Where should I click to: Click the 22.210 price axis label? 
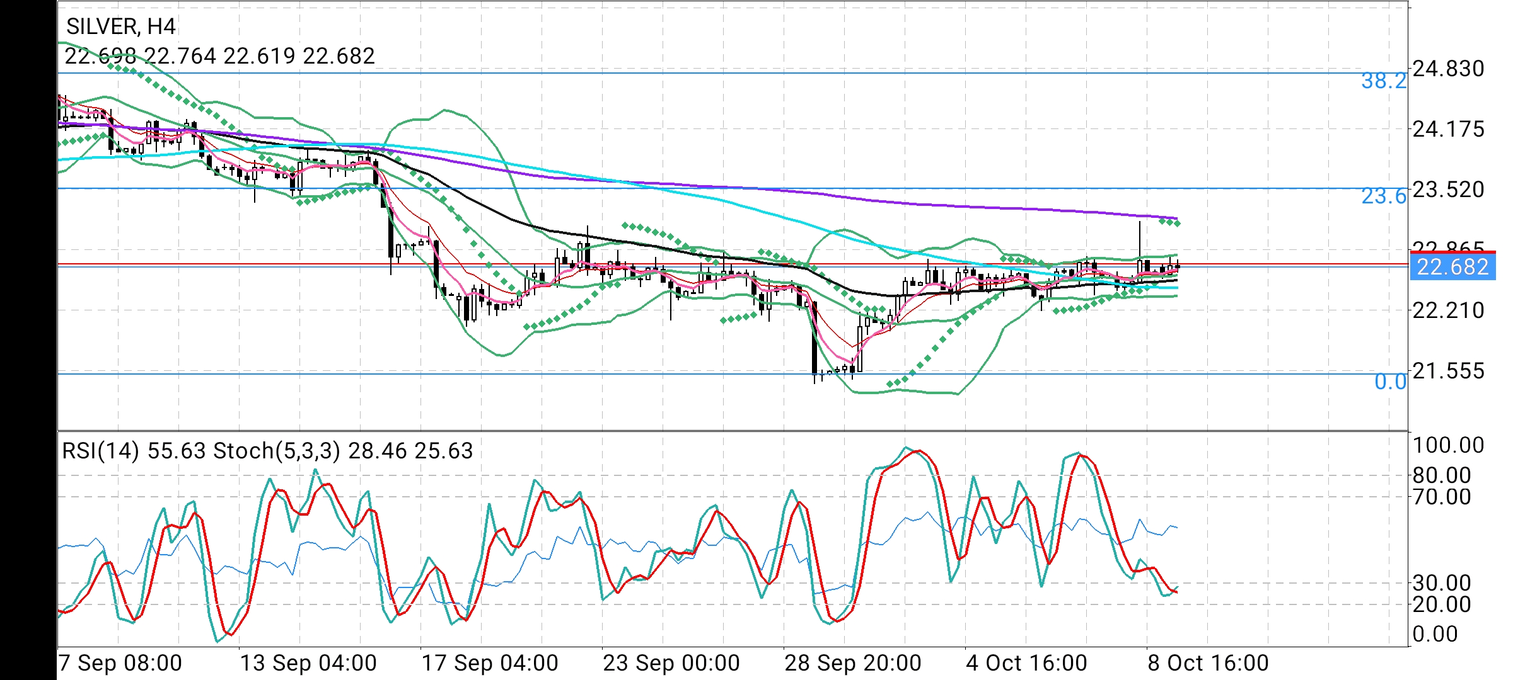coord(1449,310)
